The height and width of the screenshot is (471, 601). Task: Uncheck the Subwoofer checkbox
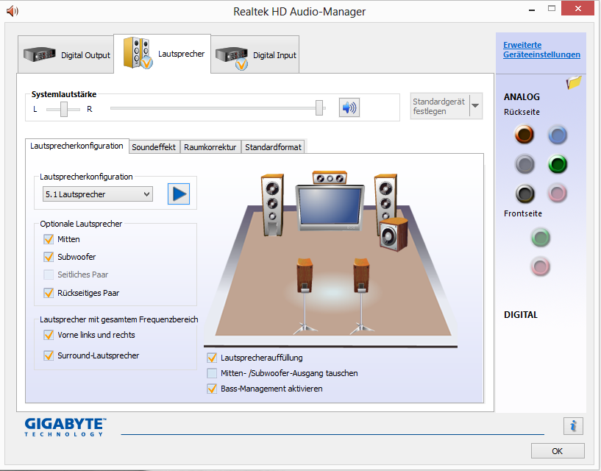coord(49,257)
